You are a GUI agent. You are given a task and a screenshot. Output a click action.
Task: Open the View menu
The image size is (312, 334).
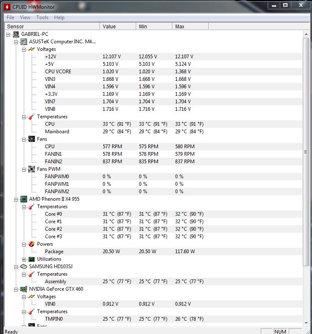click(x=25, y=17)
